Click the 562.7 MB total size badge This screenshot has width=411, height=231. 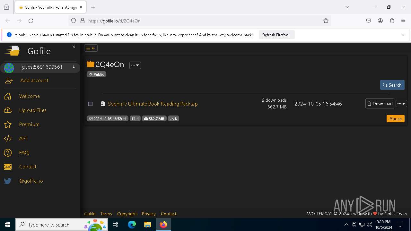tap(154, 119)
